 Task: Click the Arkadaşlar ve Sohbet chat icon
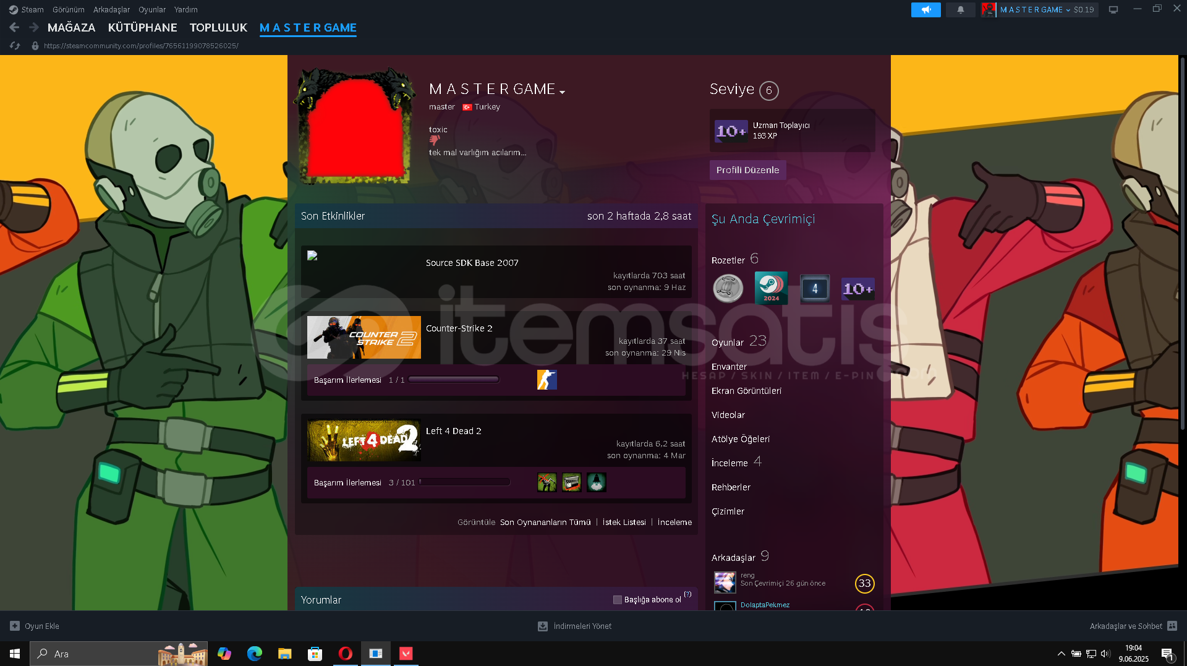(x=1172, y=626)
